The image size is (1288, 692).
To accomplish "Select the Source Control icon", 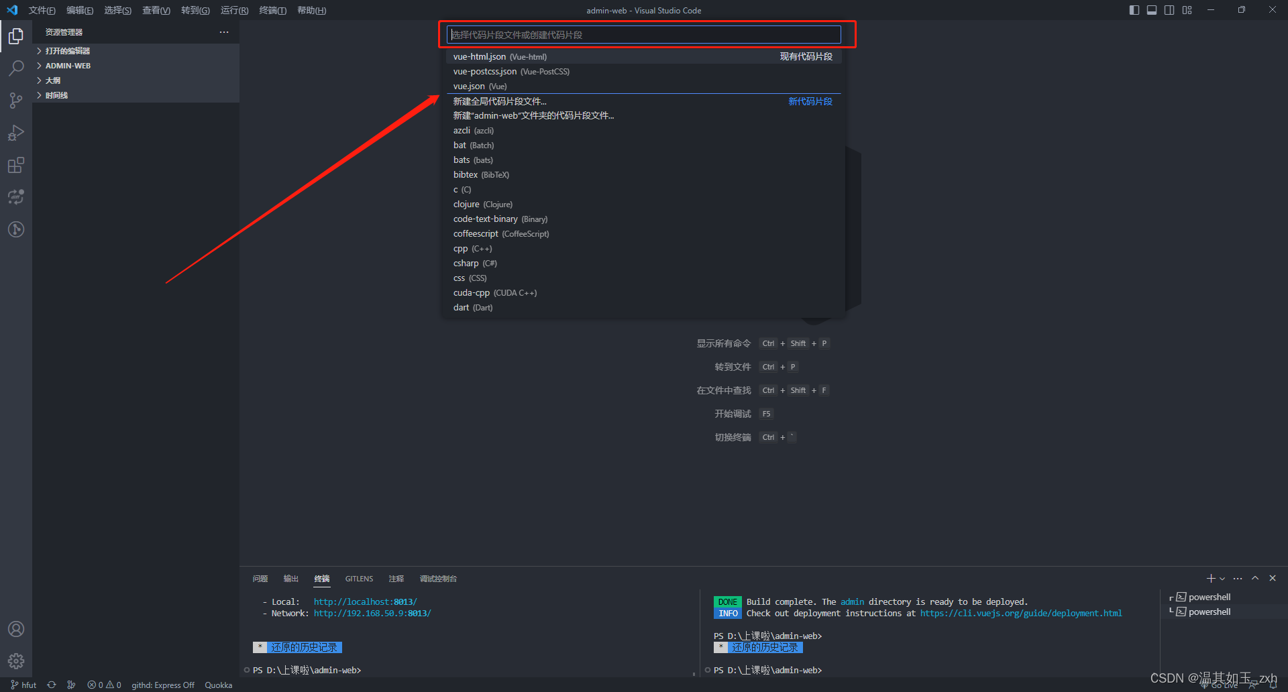I will click(x=16, y=100).
